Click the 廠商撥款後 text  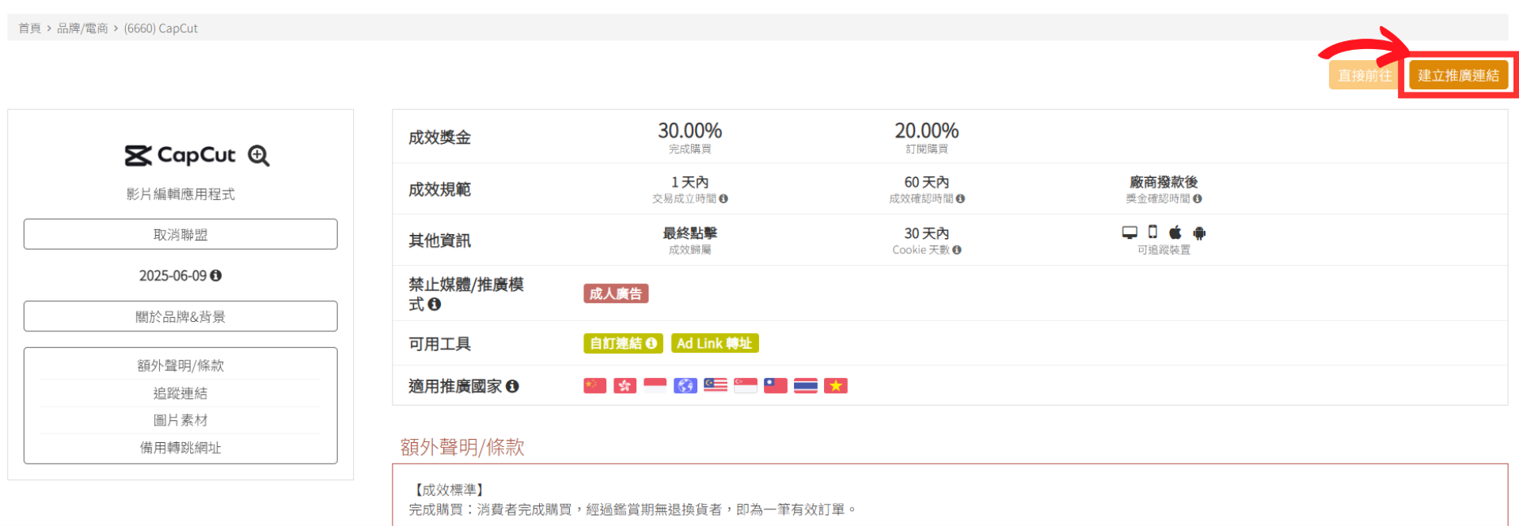pos(1164,183)
